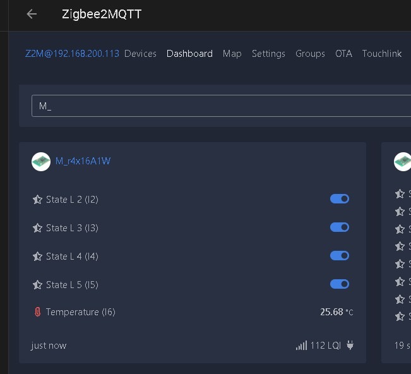The width and height of the screenshot is (411, 374).
Task: Click the 25.68 °C temperature value
Action: tap(337, 312)
